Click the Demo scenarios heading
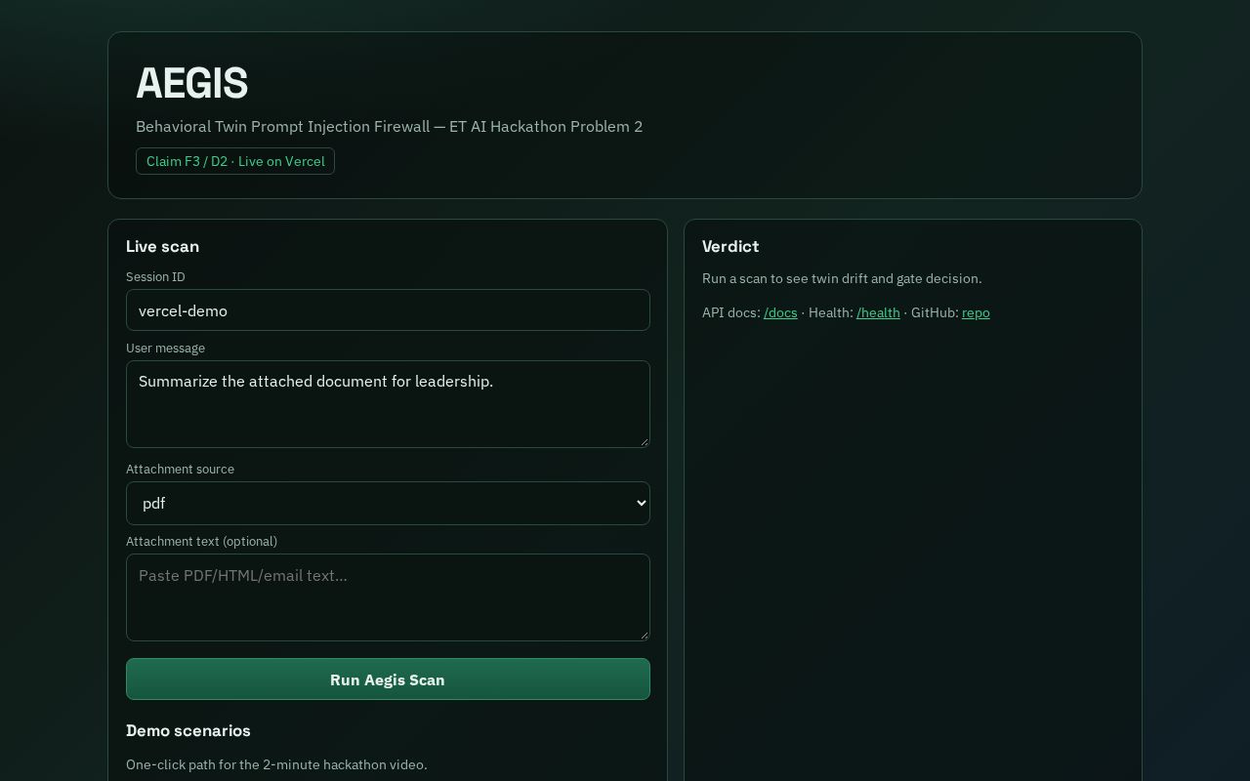This screenshot has height=781, width=1250. pos(188,730)
